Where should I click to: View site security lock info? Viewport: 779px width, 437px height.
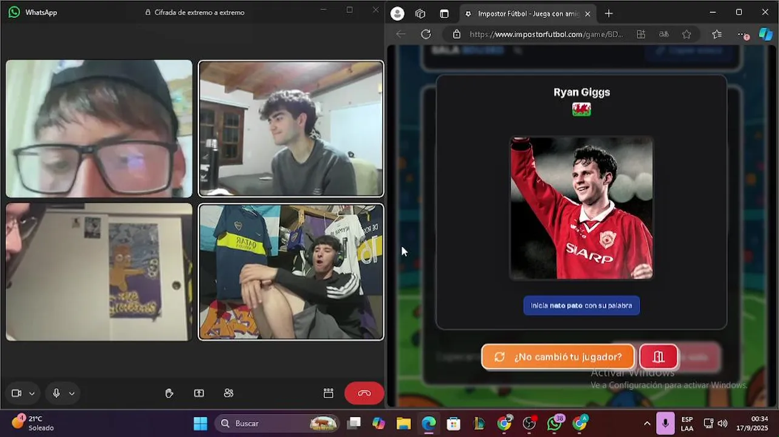click(457, 34)
